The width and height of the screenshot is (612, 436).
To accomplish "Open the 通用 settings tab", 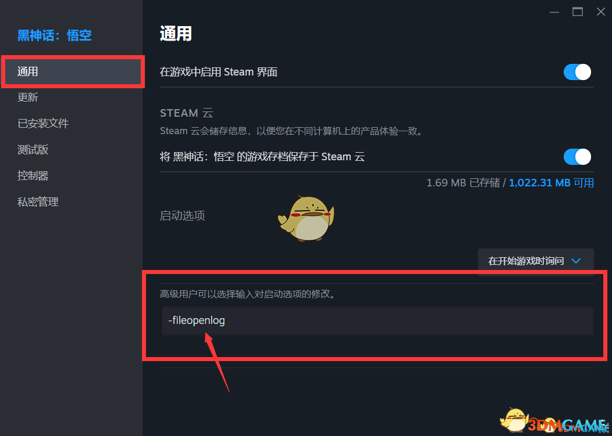I will [x=73, y=71].
